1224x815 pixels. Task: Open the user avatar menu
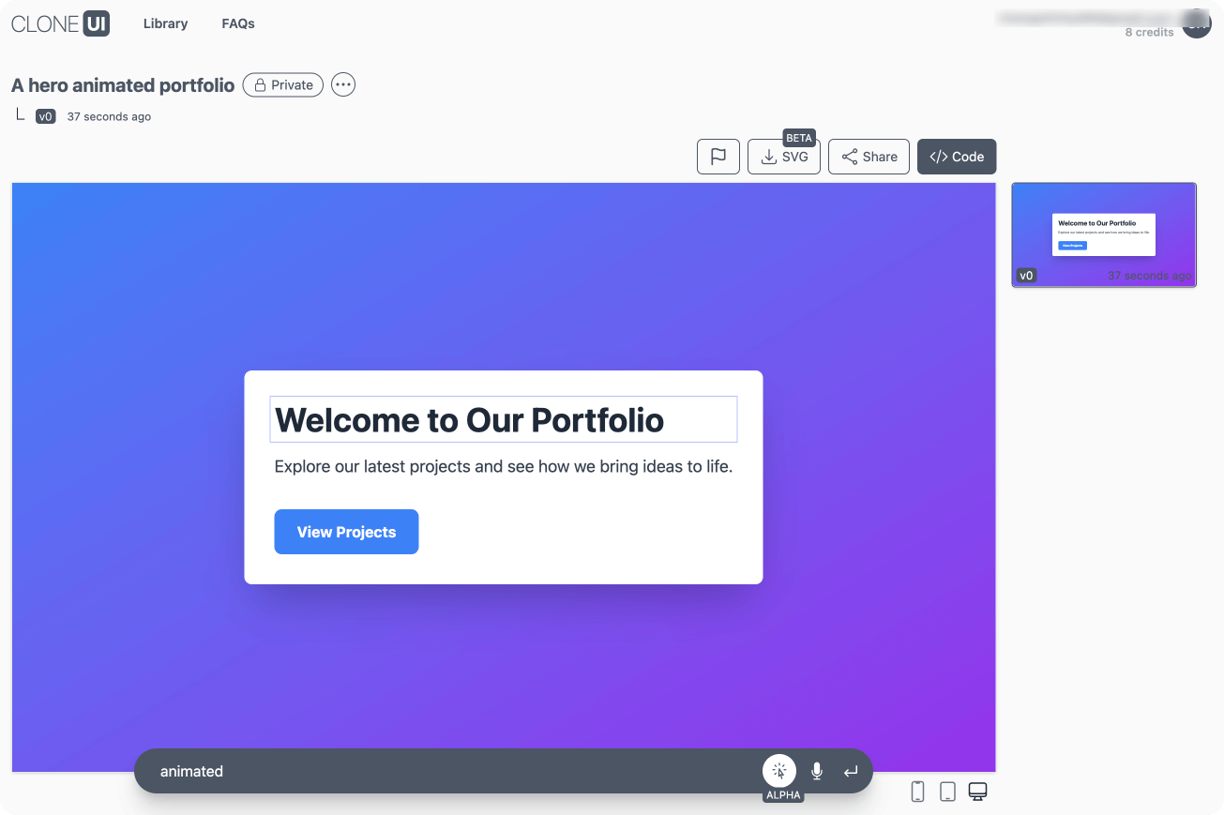click(x=1197, y=23)
